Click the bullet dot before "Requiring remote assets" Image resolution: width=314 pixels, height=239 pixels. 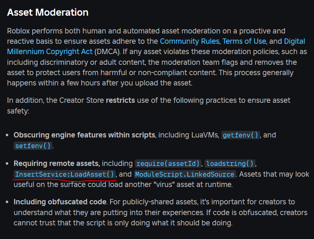point(8,163)
